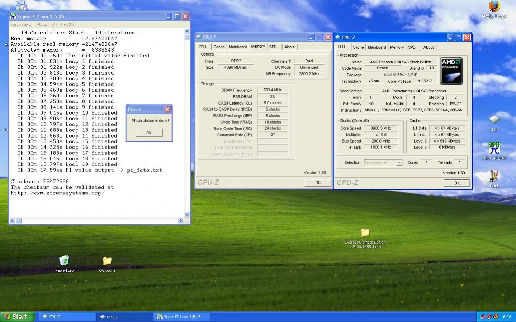Select the CPU tab in memory CPU-Z window
The height and width of the screenshot is (322, 516).
click(x=202, y=47)
